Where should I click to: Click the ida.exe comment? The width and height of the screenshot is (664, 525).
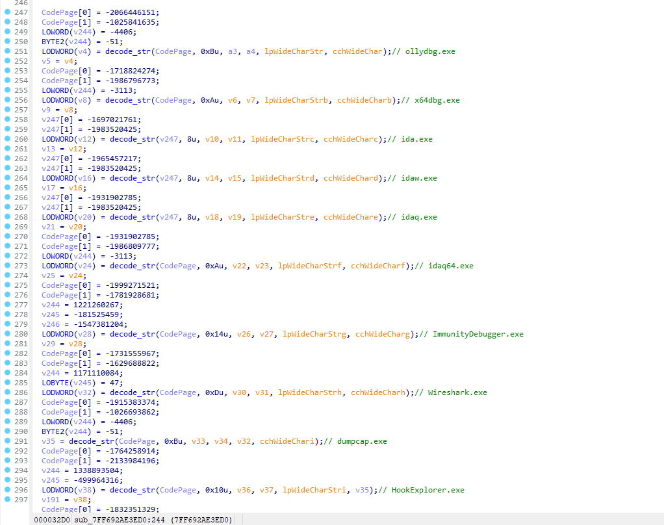[410, 139]
